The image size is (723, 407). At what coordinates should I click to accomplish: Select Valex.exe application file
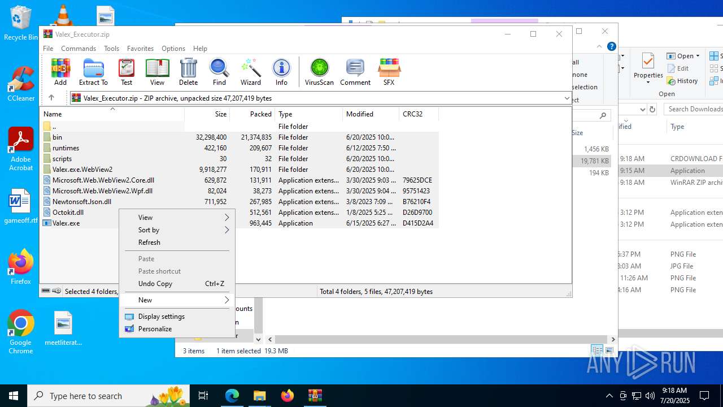pyautogui.click(x=239, y=223)
